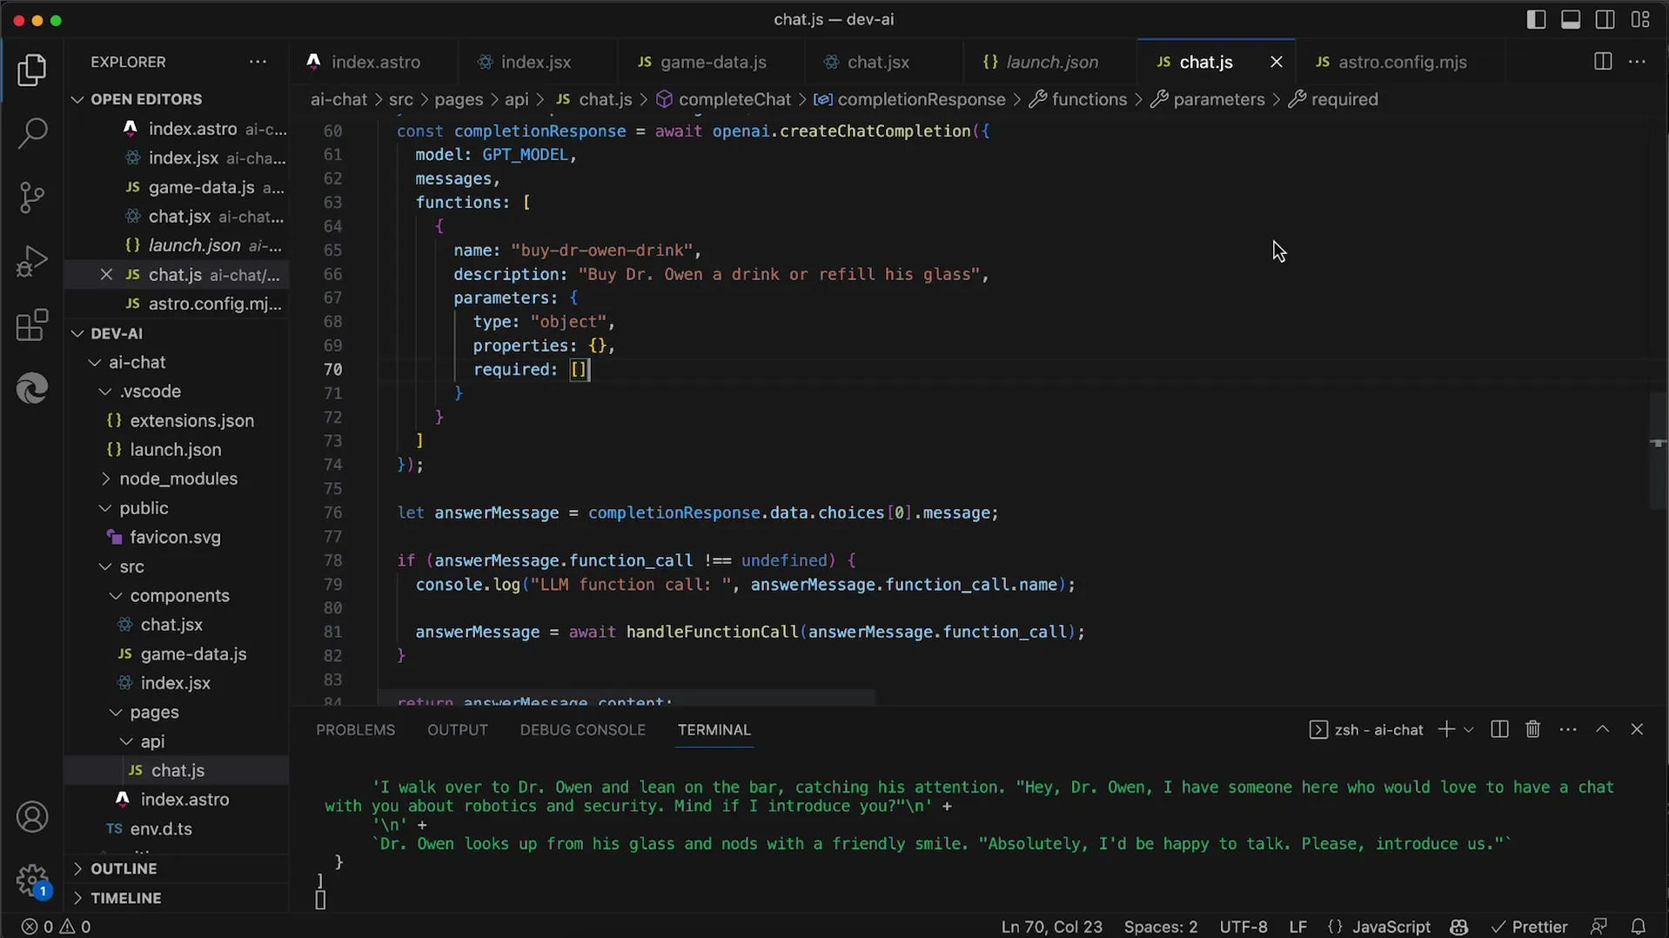Expand the node_modules folder
Screen dimensions: 1669x938
point(178,479)
